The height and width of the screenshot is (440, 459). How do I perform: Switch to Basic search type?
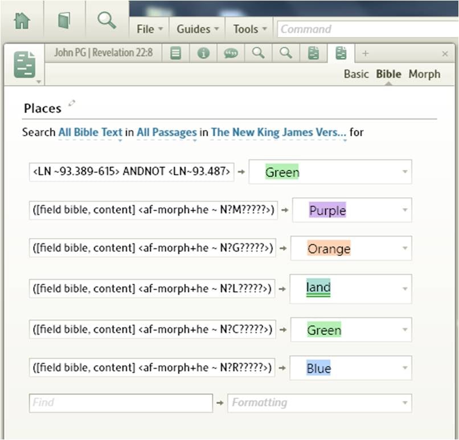[356, 74]
